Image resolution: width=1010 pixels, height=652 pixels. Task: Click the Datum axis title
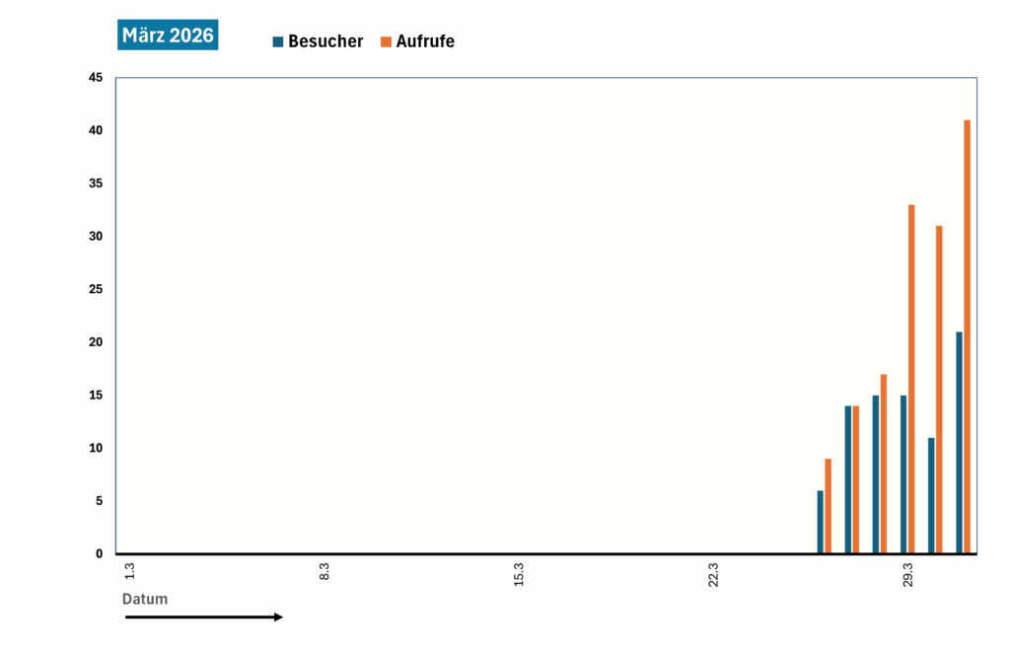(145, 599)
